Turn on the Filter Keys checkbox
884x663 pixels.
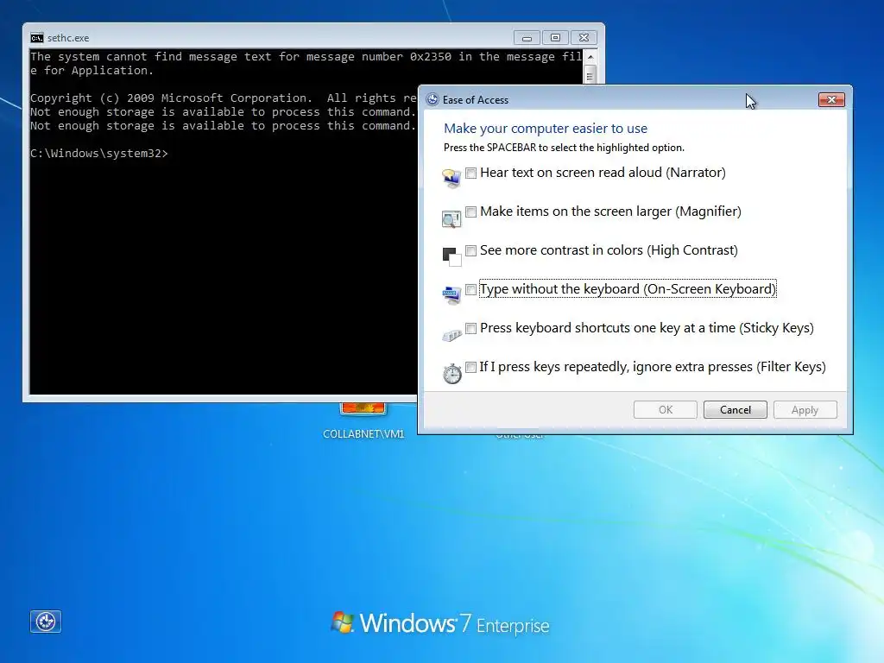pos(470,368)
